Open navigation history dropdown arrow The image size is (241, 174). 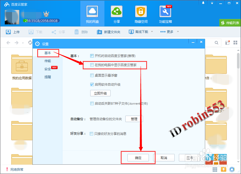[x=23, y=43]
